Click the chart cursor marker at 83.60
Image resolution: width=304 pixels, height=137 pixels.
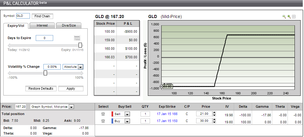point(161,86)
